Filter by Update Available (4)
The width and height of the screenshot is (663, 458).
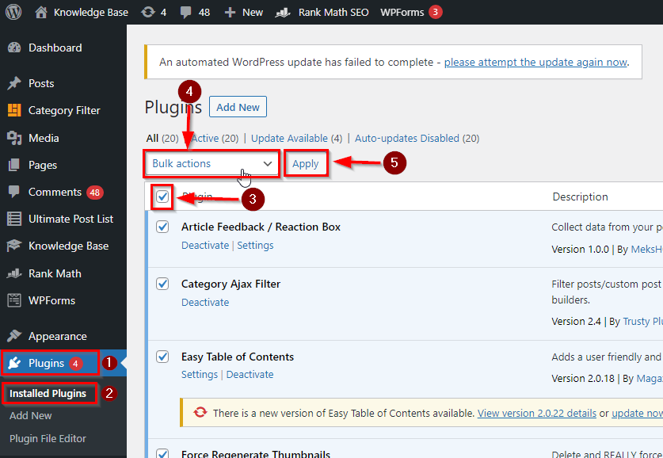pyautogui.click(x=297, y=139)
